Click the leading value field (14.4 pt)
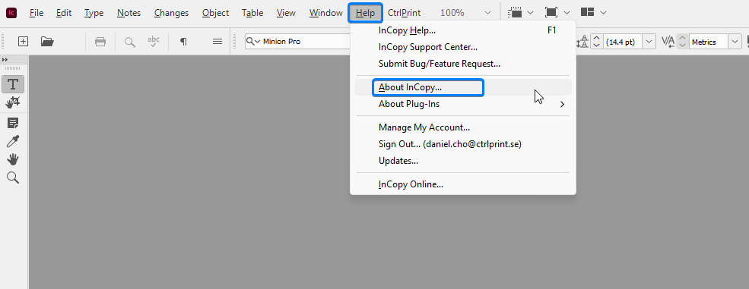Image resolution: width=749 pixels, height=289 pixels. (x=623, y=42)
